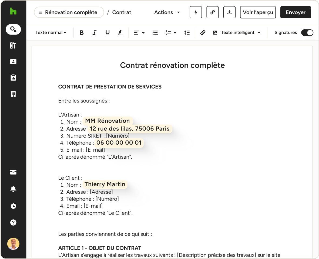This screenshot has width=319, height=259.
Task: Download the contract with the download icon
Action: click(x=229, y=12)
